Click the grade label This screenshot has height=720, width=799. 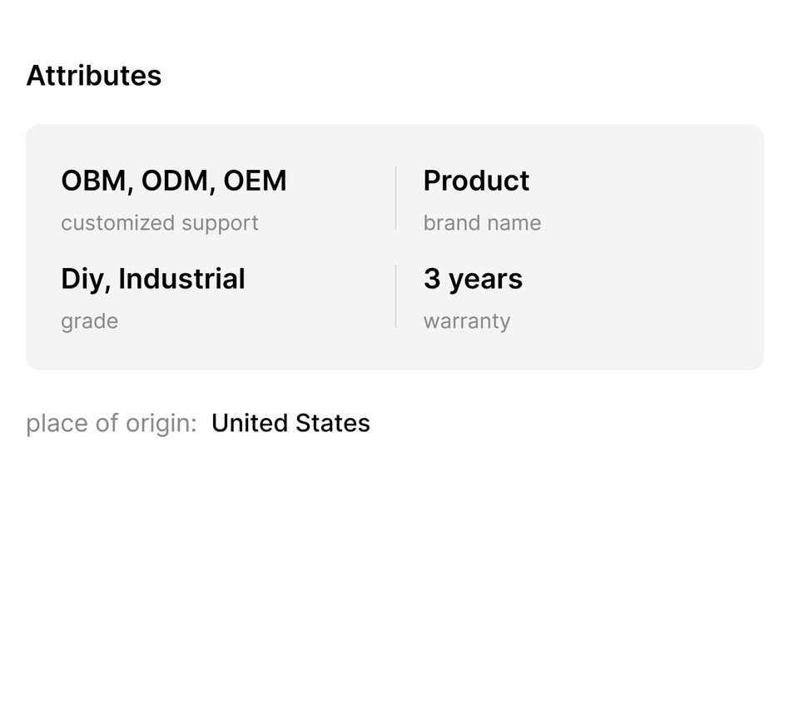click(89, 321)
